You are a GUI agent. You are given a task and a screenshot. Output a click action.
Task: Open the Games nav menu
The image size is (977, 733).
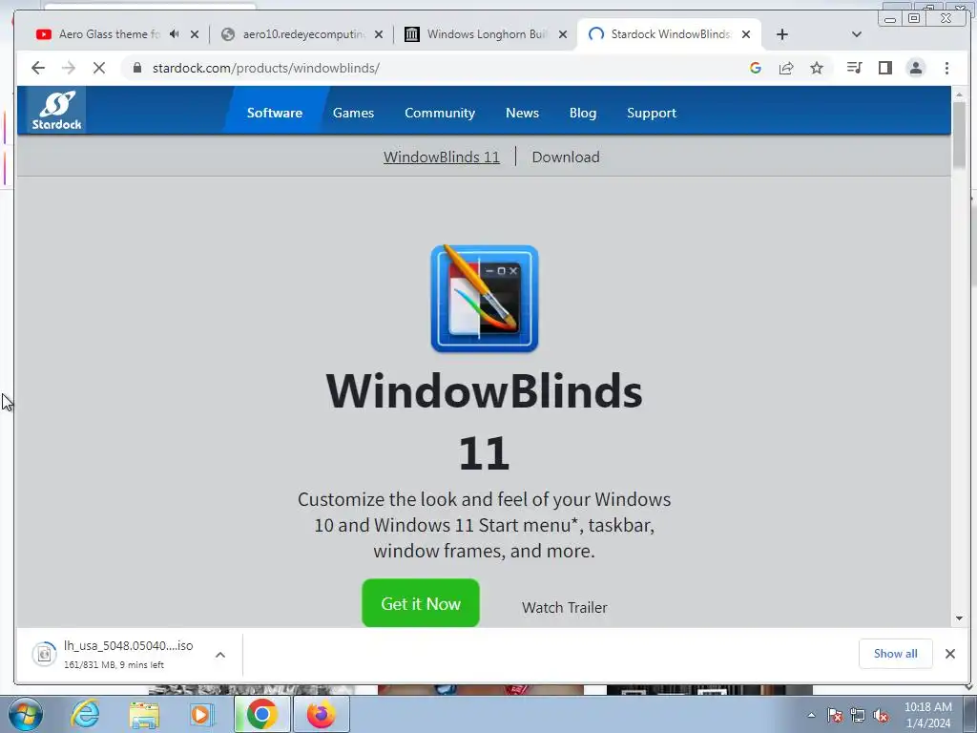[353, 113]
